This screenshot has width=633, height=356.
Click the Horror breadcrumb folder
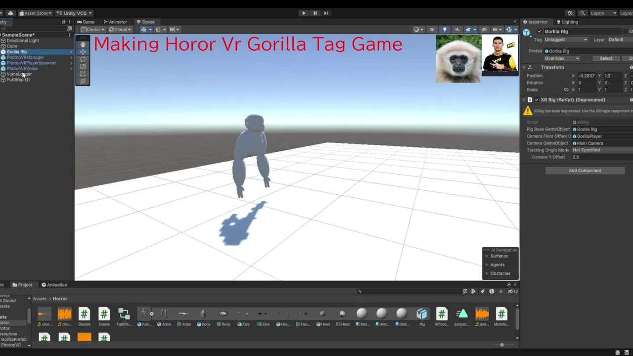pyautogui.click(x=60, y=299)
